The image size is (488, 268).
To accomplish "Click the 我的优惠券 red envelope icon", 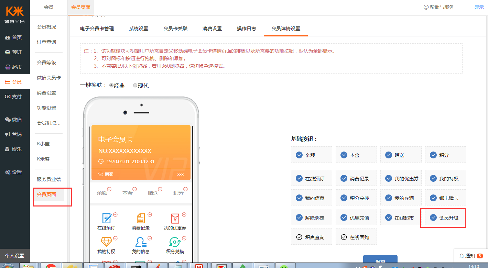I will (x=175, y=218).
